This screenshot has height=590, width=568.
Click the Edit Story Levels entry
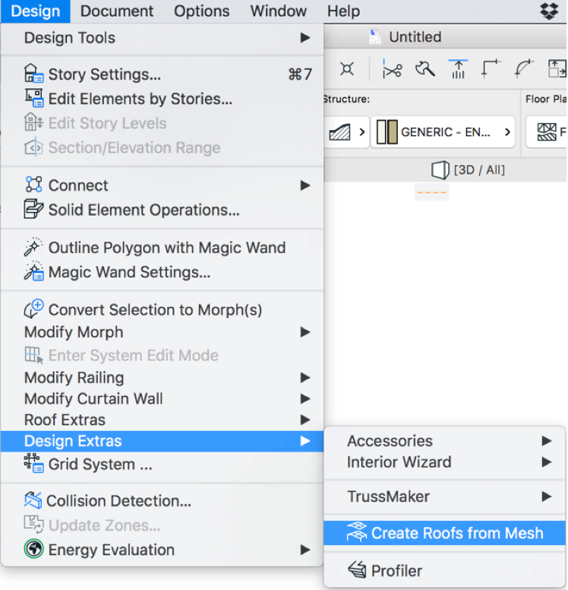tap(162, 123)
